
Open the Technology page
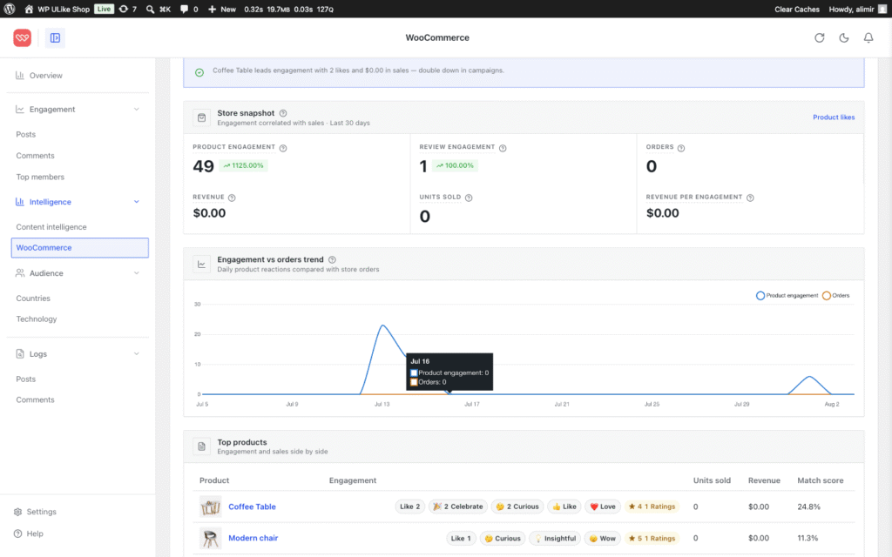[x=37, y=319]
